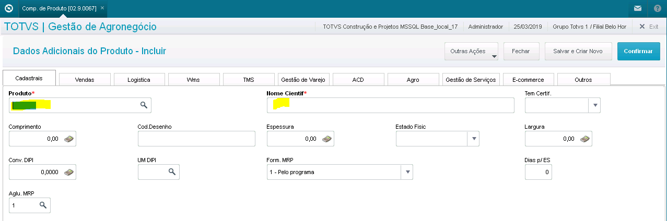
Task: Focus the Comprimento value field
Action: pos(43,139)
